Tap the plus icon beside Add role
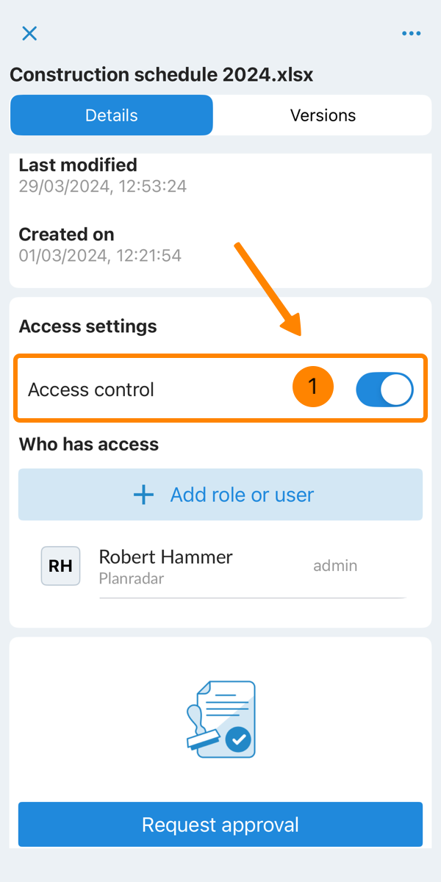The height and width of the screenshot is (882, 441). (x=143, y=495)
